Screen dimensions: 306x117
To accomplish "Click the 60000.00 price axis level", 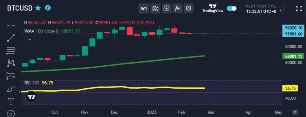I will click(293, 63).
